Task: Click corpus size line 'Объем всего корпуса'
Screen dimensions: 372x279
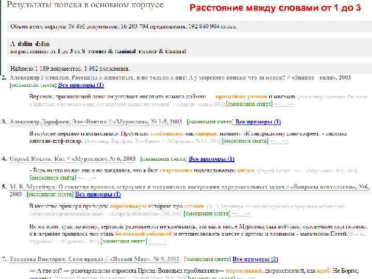Action: click(x=123, y=26)
